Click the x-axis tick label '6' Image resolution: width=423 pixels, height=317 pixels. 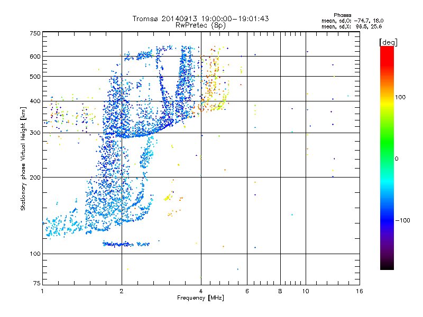(247, 291)
